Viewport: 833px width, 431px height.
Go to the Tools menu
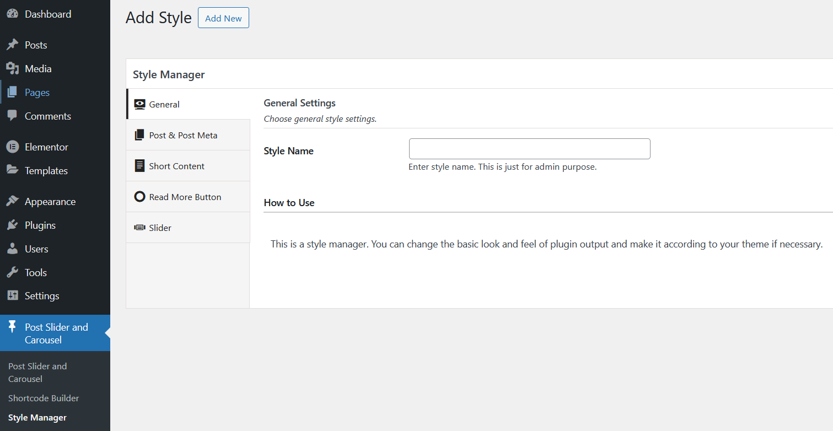[x=55, y=273]
